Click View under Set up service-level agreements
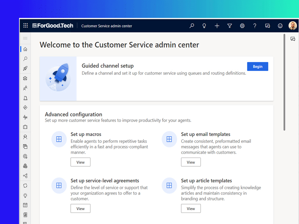The width and height of the screenshot is (299, 224). pos(80,208)
